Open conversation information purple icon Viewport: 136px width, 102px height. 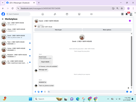point(130,21)
